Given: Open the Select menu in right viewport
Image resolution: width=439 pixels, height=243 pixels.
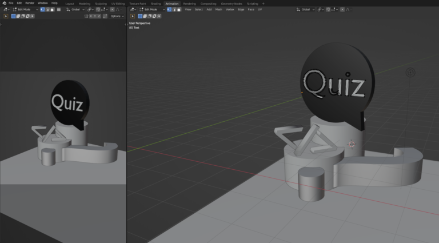Looking at the screenshot, I should 199,10.
